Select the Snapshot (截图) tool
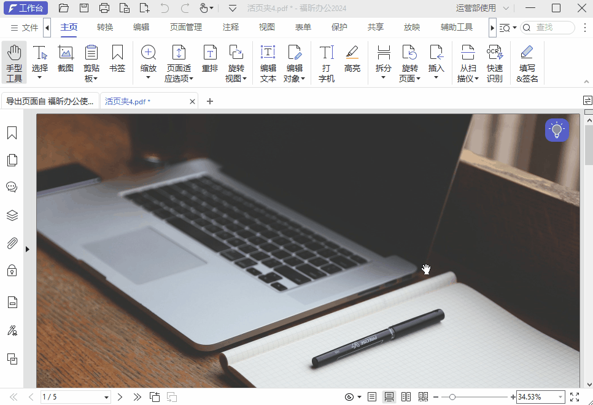This screenshot has height=405, width=593. point(65,58)
